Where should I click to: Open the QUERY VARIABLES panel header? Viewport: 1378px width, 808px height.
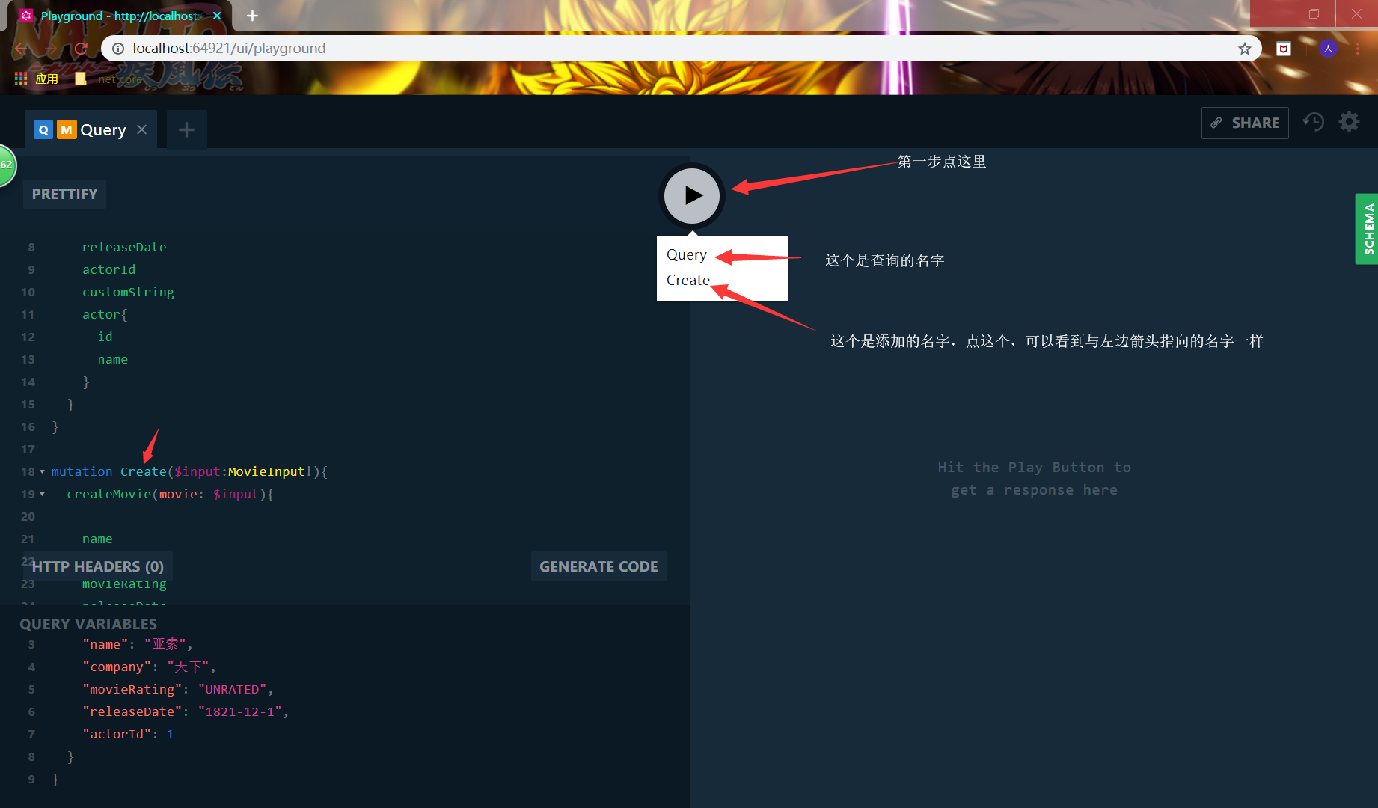[88, 624]
